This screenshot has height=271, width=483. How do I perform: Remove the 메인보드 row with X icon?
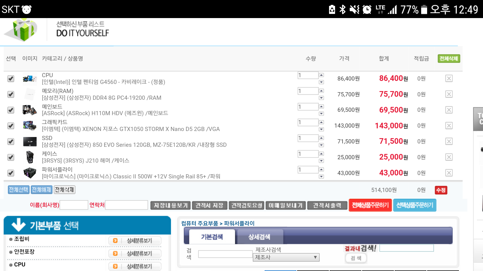coord(449,110)
